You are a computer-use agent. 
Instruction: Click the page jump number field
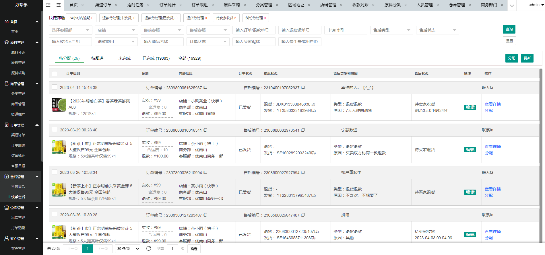(x=172, y=248)
